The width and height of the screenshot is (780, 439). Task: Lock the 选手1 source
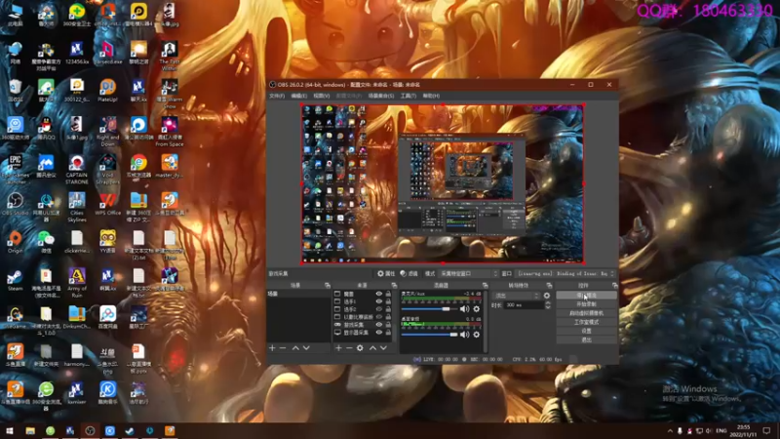(x=388, y=301)
